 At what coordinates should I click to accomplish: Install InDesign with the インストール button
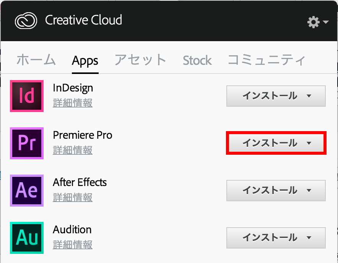(x=270, y=96)
